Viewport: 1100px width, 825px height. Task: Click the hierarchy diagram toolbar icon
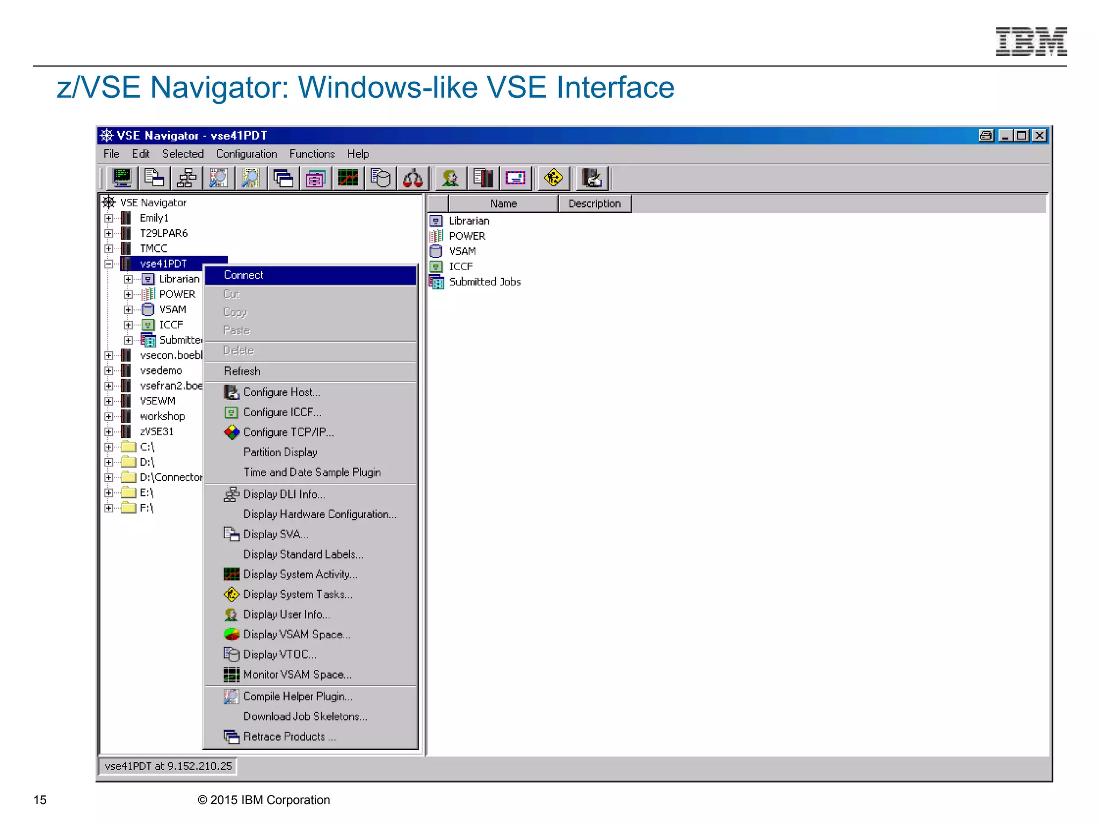[x=186, y=178]
